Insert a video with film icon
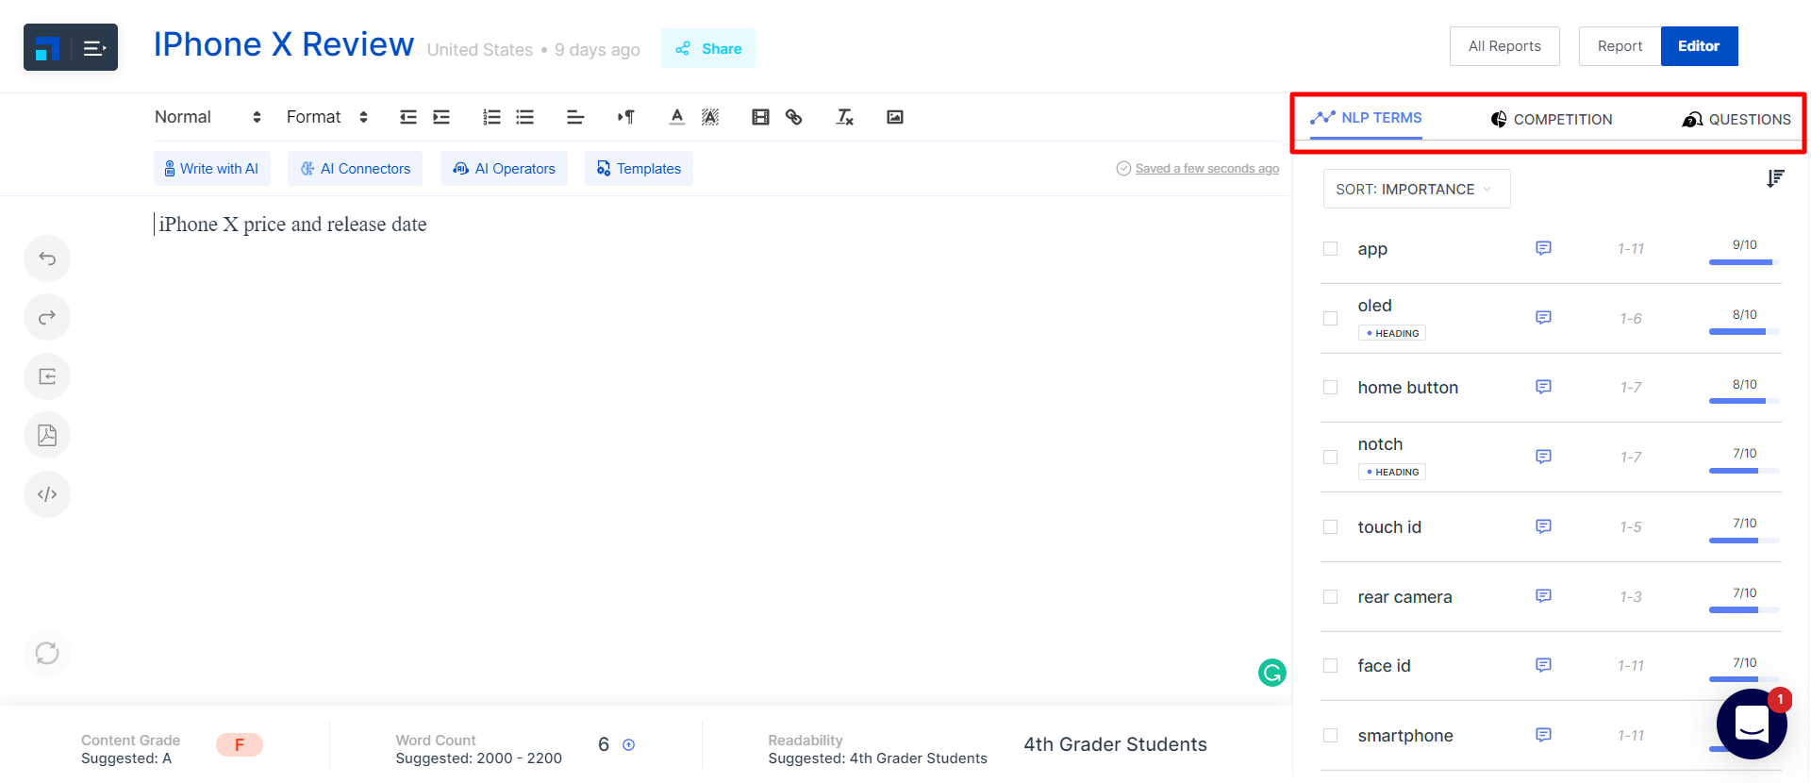 pos(760,117)
